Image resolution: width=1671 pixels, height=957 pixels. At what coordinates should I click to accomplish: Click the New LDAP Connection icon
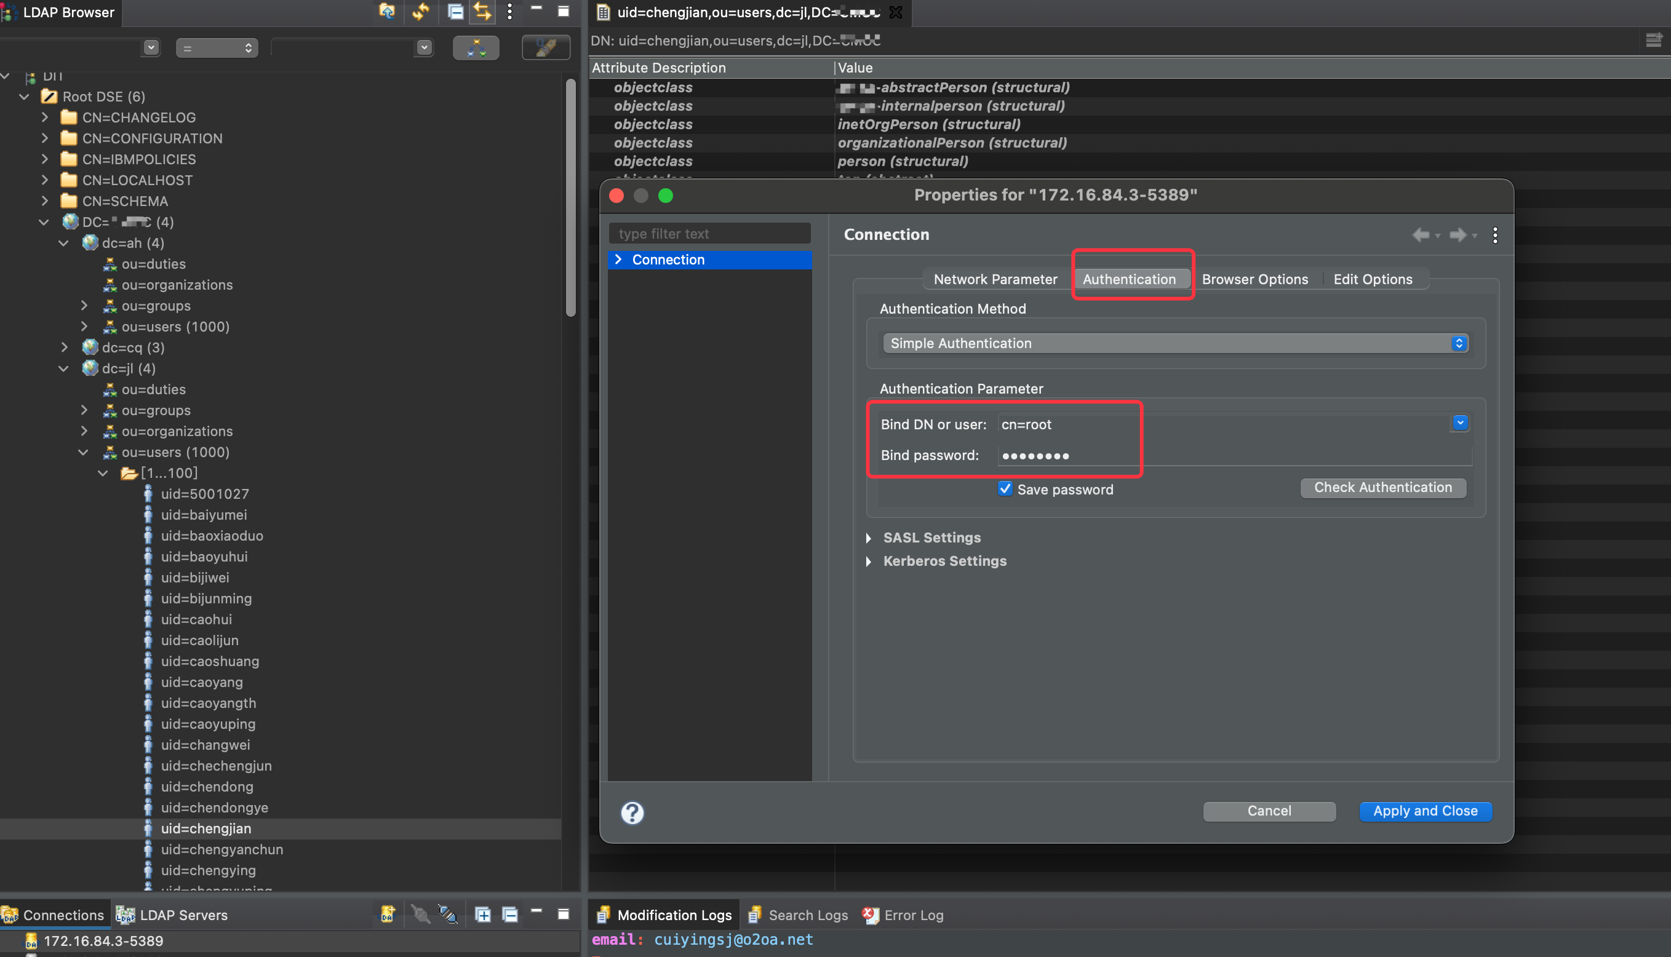point(387,915)
